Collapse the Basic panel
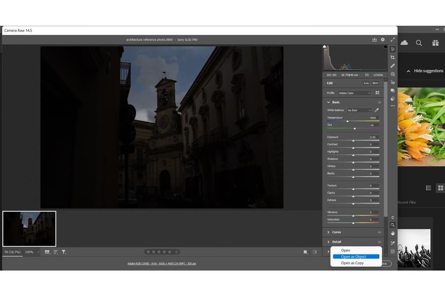445x297 pixels. click(x=328, y=102)
